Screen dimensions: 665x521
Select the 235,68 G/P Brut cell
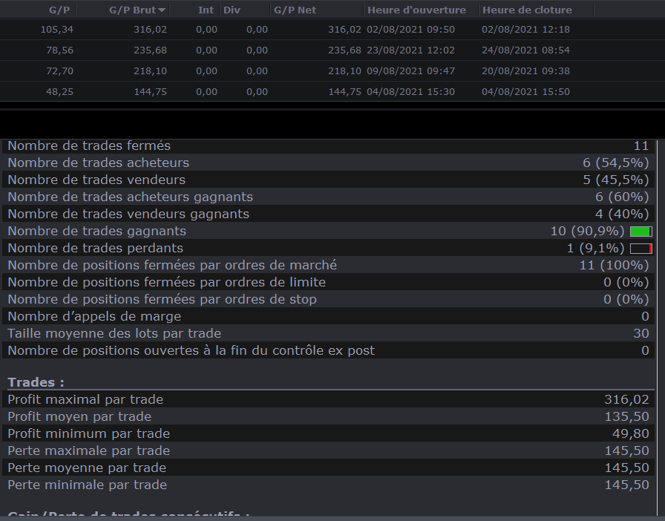(x=150, y=50)
